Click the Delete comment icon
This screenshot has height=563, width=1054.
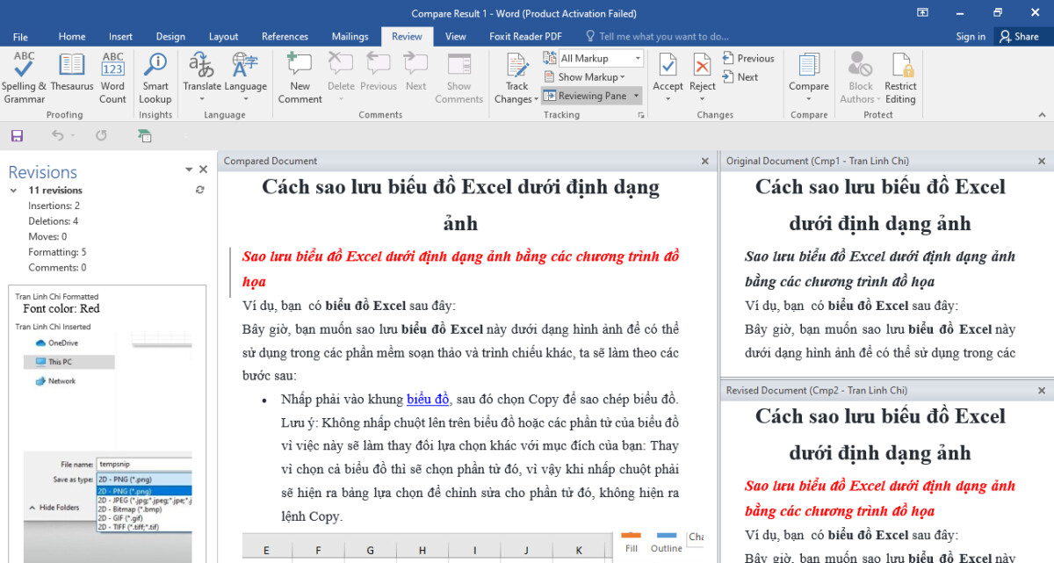click(341, 72)
